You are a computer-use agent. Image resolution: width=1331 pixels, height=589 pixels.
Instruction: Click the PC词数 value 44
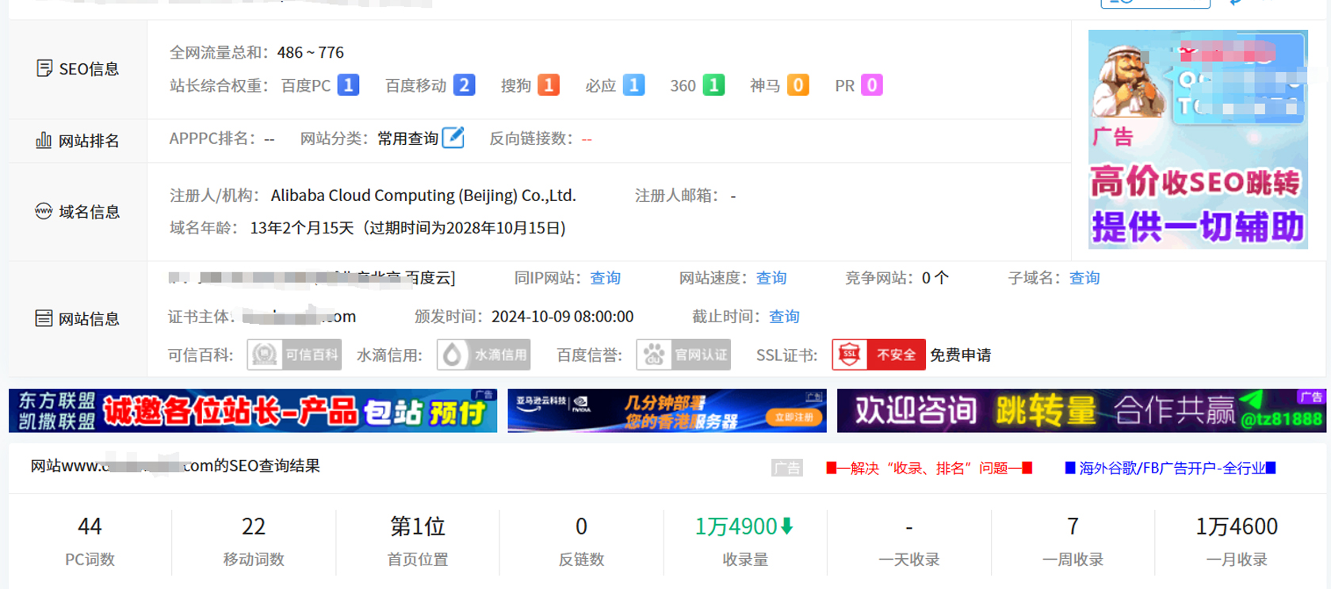[90, 526]
